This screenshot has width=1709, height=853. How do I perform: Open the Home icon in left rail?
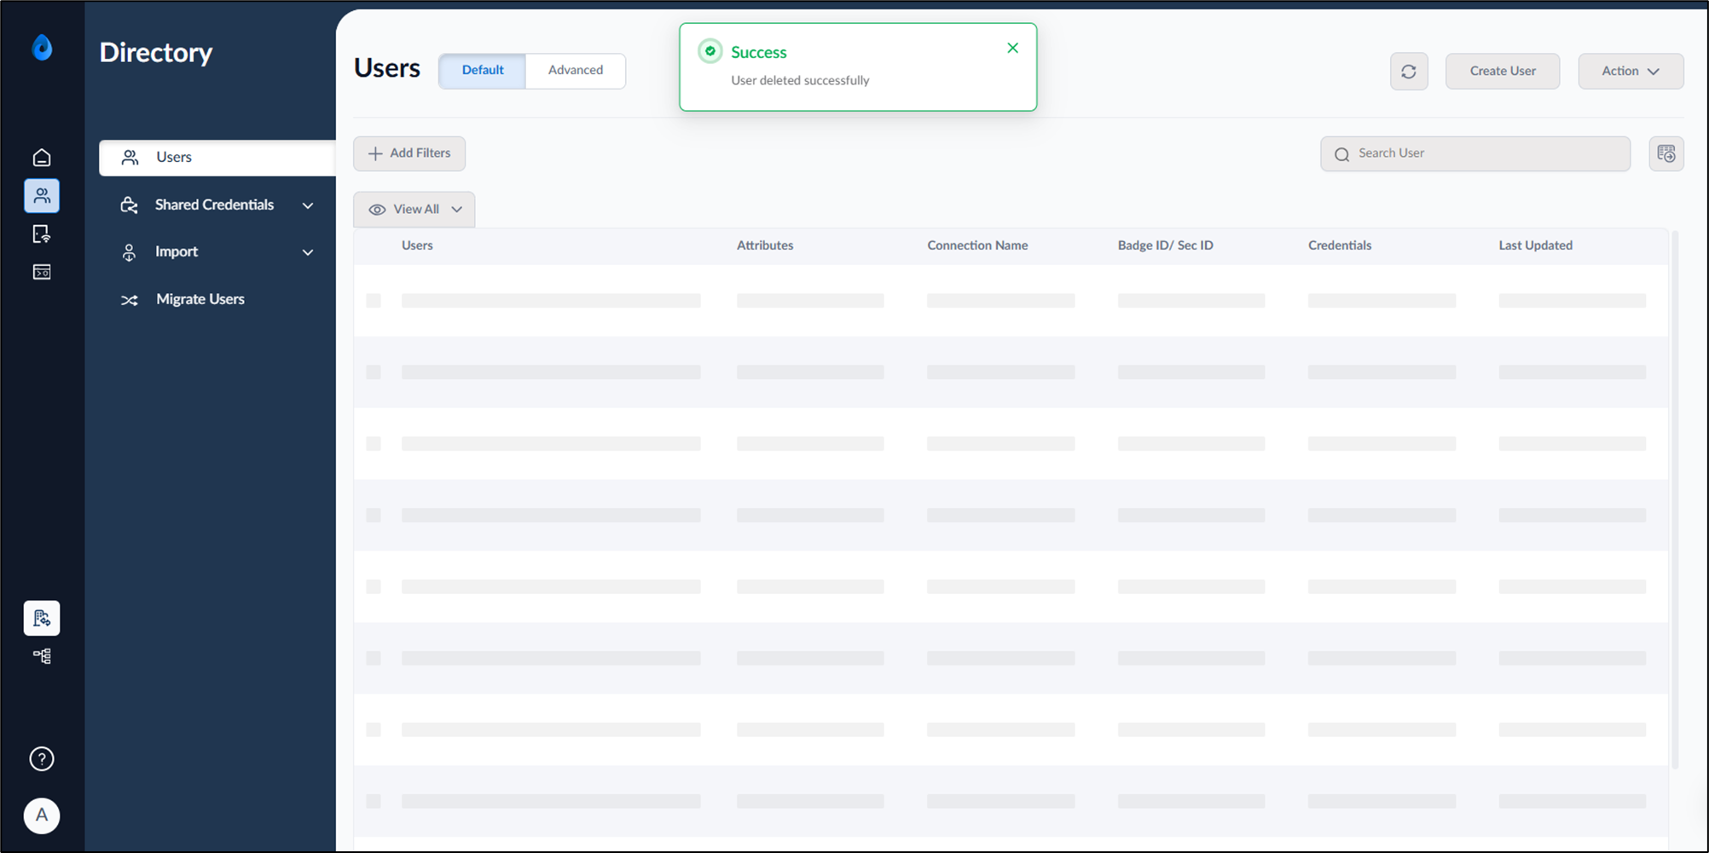[x=42, y=158]
